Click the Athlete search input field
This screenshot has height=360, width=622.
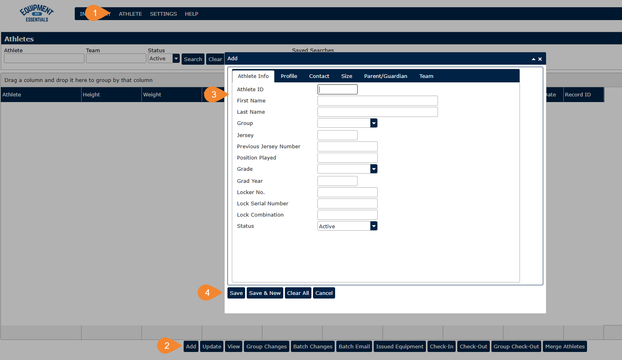point(44,58)
